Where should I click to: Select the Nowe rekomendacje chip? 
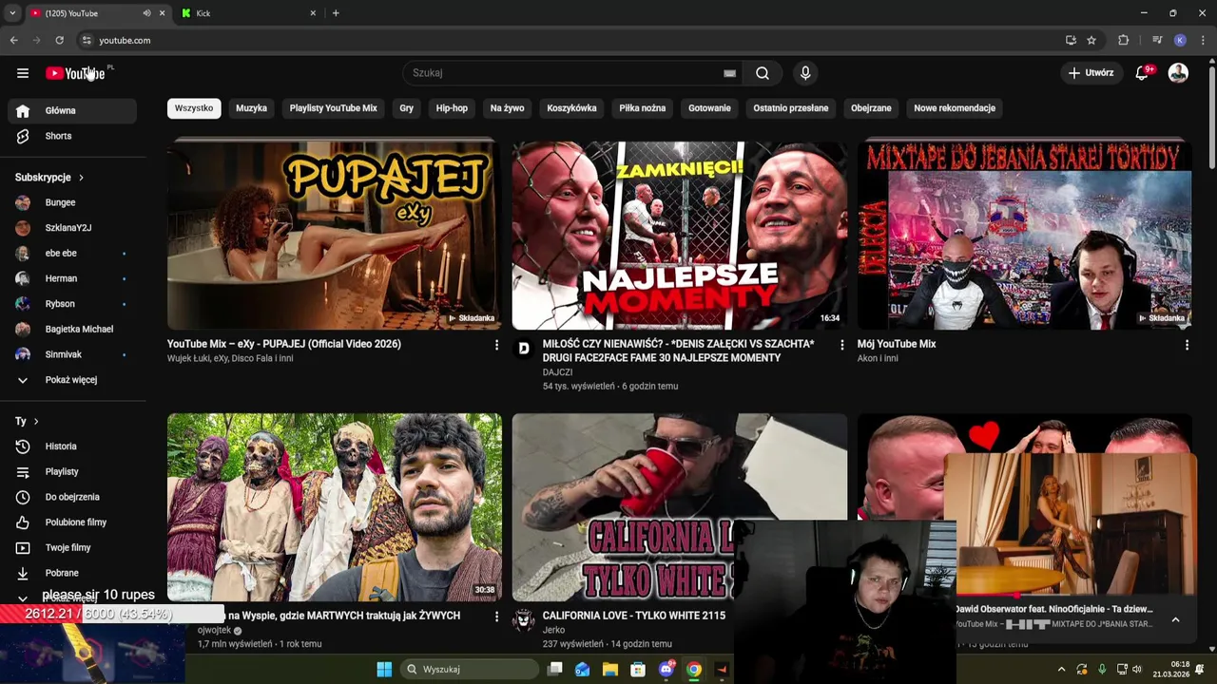coord(955,108)
